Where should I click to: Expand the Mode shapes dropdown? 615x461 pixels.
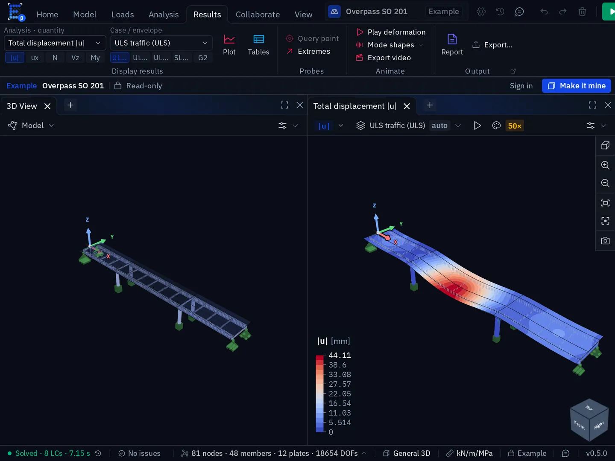[x=389, y=45]
